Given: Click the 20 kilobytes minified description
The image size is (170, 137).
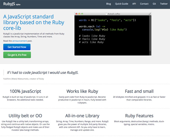Looking at the screenshot, I should click(139, 98).
